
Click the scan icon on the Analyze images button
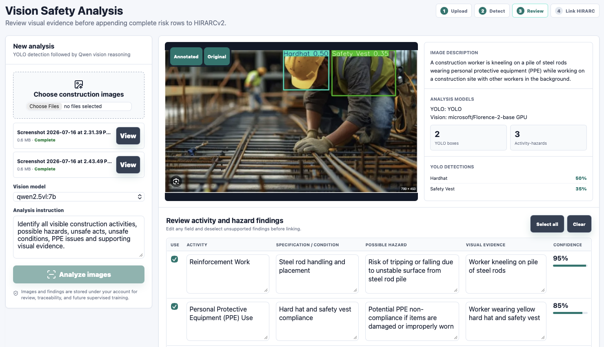[x=51, y=274]
